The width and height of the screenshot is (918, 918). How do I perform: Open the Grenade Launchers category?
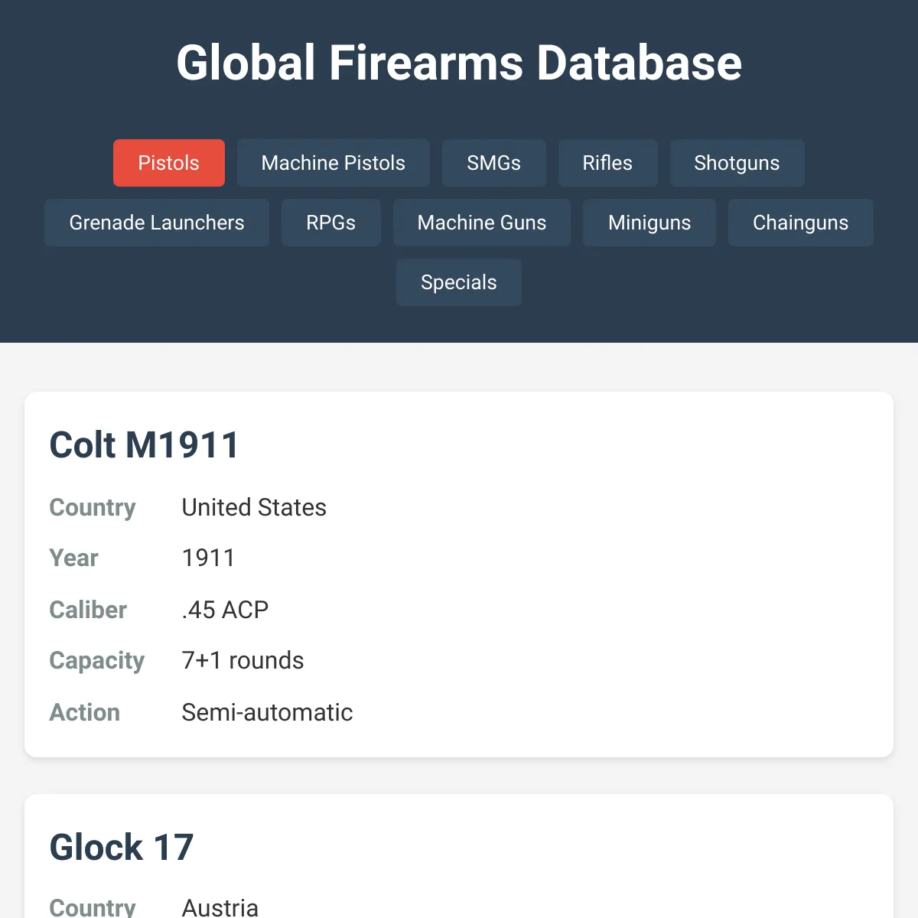coord(156,223)
